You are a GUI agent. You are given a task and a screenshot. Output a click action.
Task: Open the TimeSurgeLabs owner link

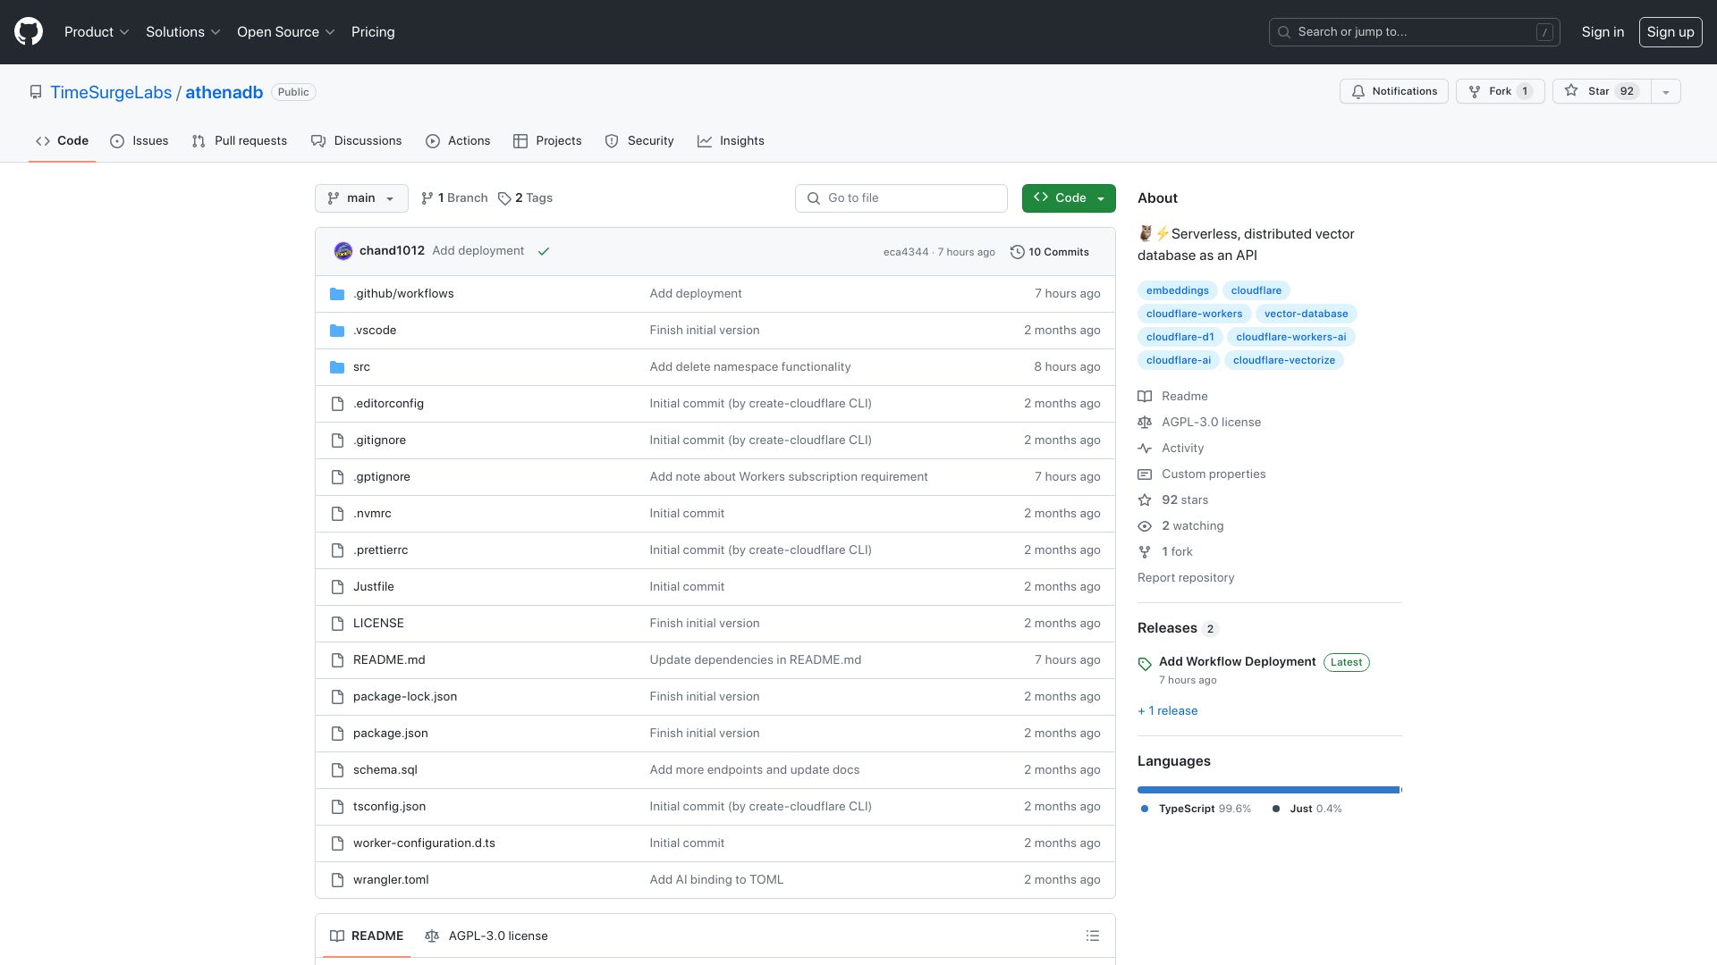point(111,92)
